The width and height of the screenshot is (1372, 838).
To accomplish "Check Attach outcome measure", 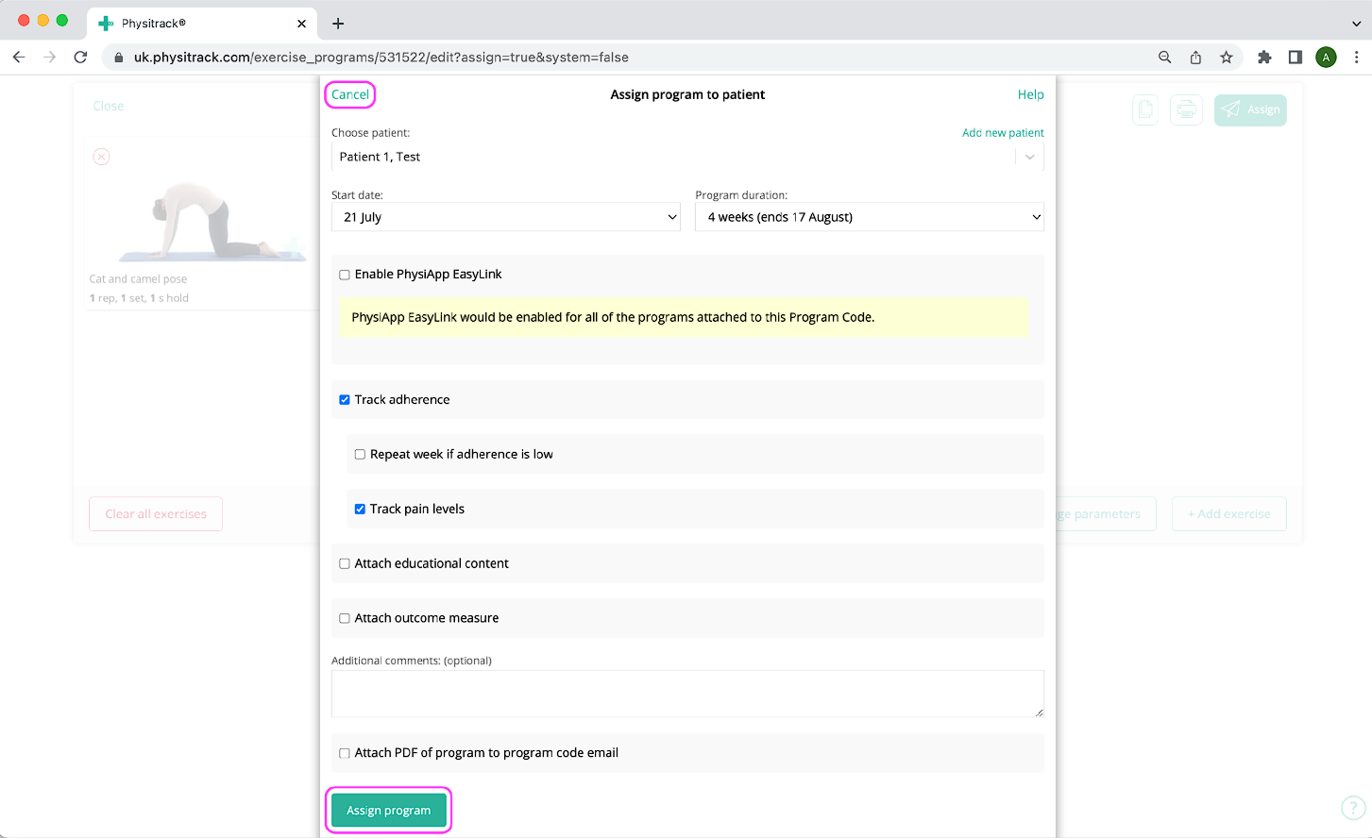I will 345,619.
